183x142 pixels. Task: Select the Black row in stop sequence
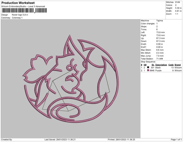161,68
